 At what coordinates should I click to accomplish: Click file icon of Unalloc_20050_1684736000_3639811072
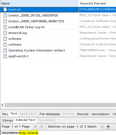[5, 21]
